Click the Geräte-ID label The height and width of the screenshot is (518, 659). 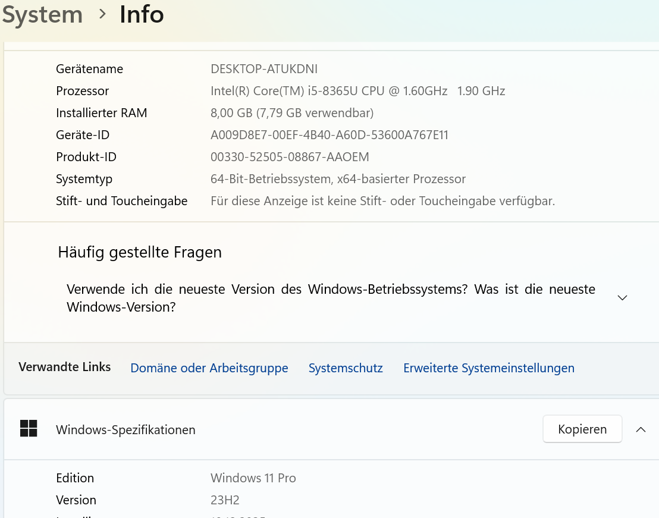82,135
